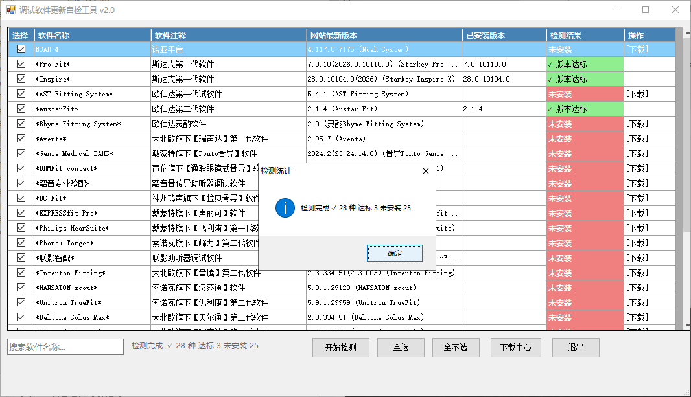
Task: Click [下载] for Rhyme Fitting System
Action: tap(637, 124)
